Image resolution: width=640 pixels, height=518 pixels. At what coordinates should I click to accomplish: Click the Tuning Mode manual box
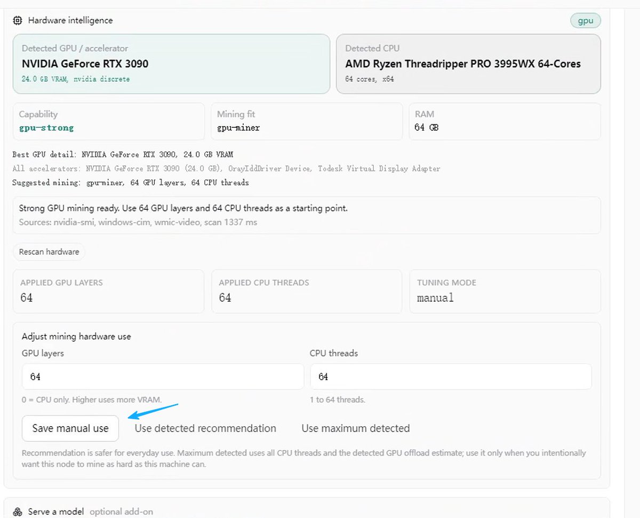pyautogui.click(x=505, y=291)
